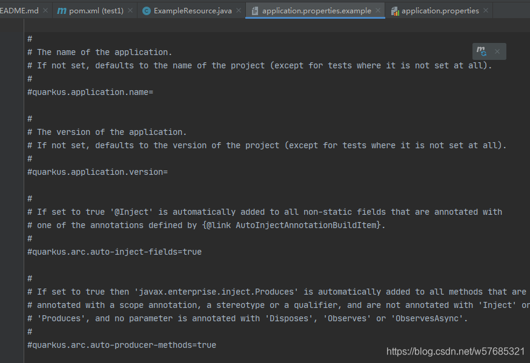
Task: Click the Java class icon on ExampleResource tab
Action: point(147,11)
